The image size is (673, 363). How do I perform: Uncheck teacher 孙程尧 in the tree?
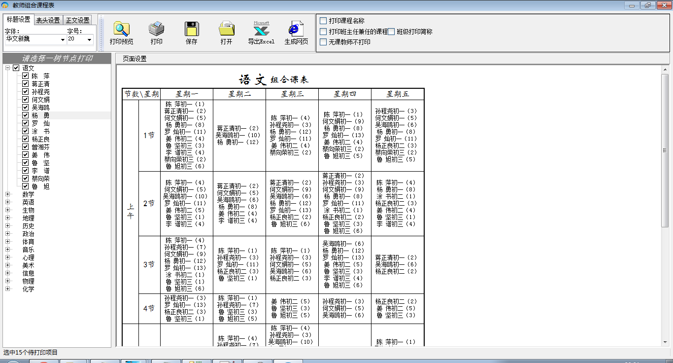pyautogui.click(x=25, y=92)
